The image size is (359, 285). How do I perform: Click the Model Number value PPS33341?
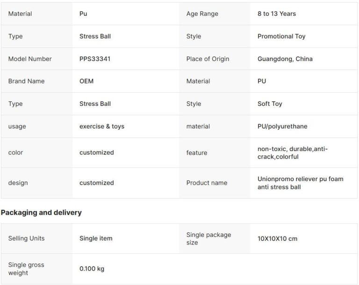(x=95, y=59)
